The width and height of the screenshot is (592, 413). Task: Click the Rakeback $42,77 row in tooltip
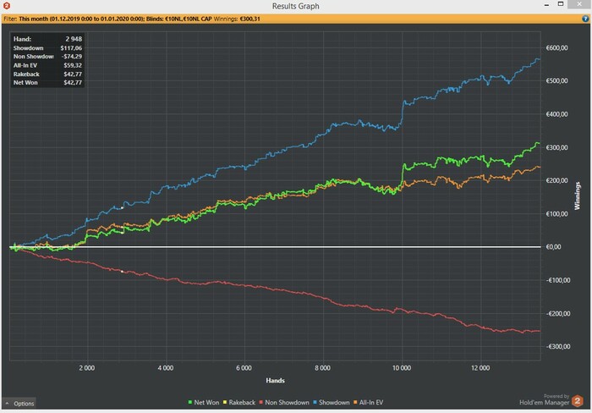pos(47,74)
